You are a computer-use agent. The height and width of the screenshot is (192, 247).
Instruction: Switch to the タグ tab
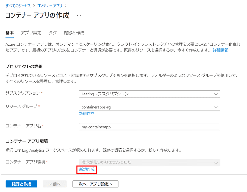[x=52, y=33]
